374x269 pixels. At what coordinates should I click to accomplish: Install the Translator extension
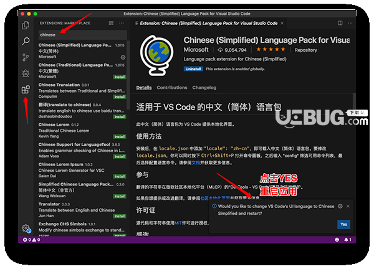pos(120,216)
